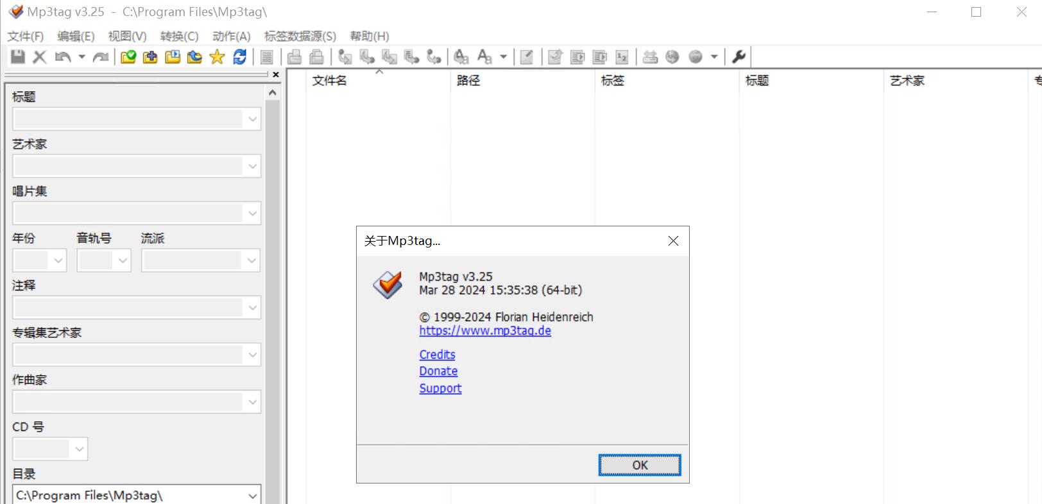1042x504 pixels.
Task: Open the 文件(F) menu
Action: point(26,37)
